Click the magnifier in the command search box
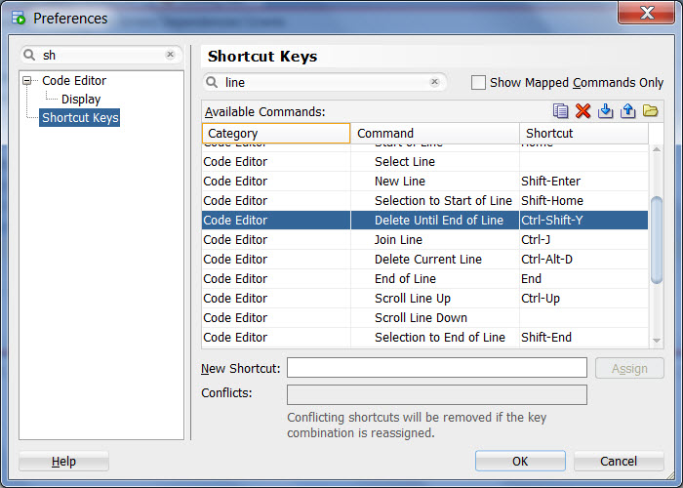The image size is (683, 488). [x=214, y=83]
